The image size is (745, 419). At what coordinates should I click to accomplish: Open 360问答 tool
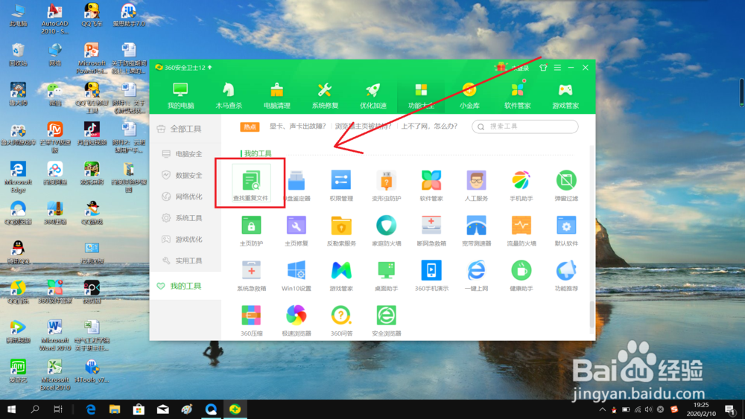341,320
